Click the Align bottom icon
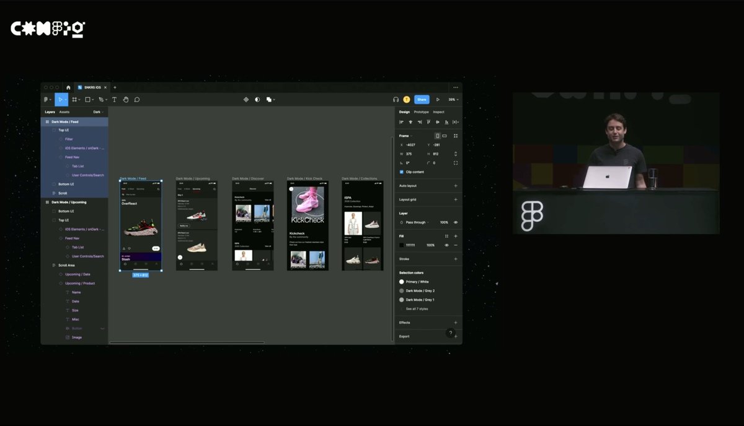The height and width of the screenshot is (426, 744). point(446,122)
